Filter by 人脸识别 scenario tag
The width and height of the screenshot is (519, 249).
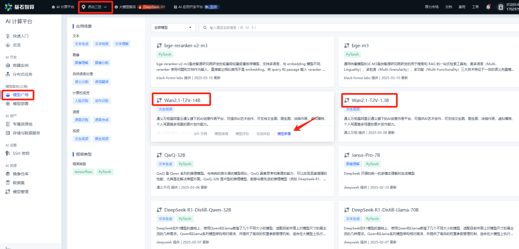[81, 100]
